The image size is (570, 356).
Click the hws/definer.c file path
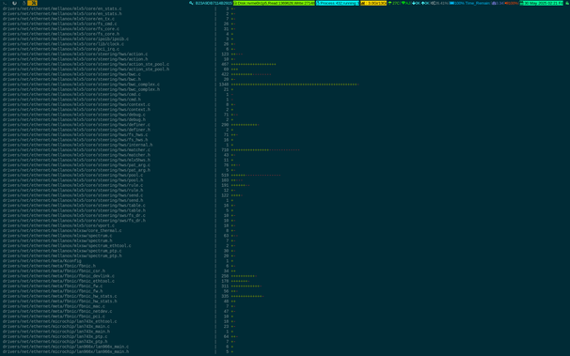(x=76, y=125)
